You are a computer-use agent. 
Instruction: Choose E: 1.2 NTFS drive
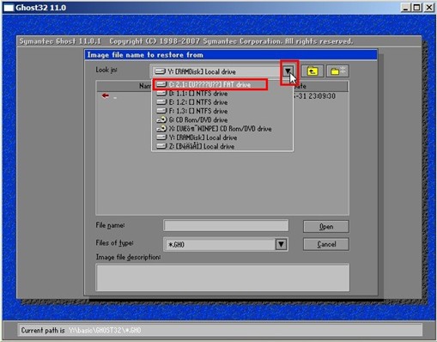pyautogui.click(x=222, y=102)
